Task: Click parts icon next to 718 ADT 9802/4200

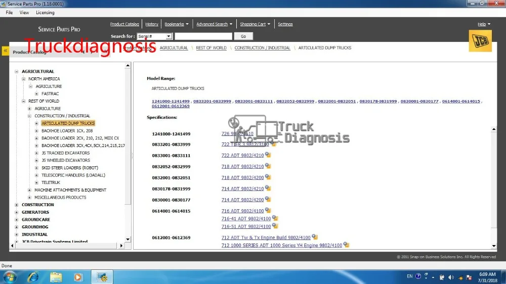Action: pos(268,177)
